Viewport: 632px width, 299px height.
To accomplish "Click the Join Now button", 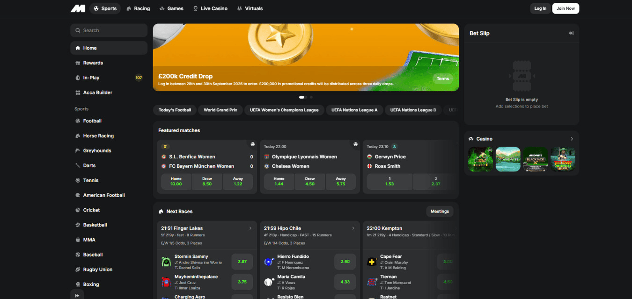I will (x=566, y=8).
